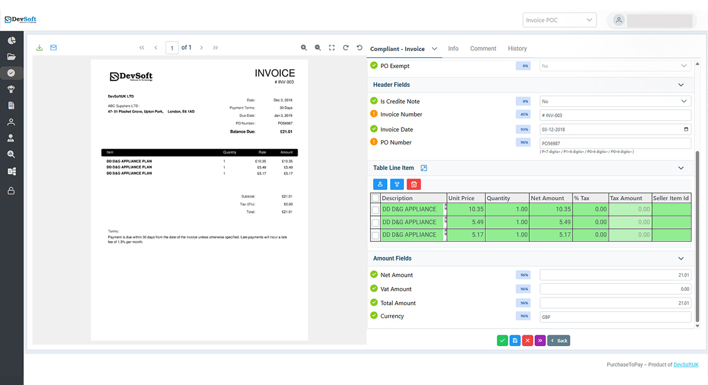Tick checkbox for the 10.35 line item
The height and width of the screenshot is (385, 708).
tap(376, 209)
